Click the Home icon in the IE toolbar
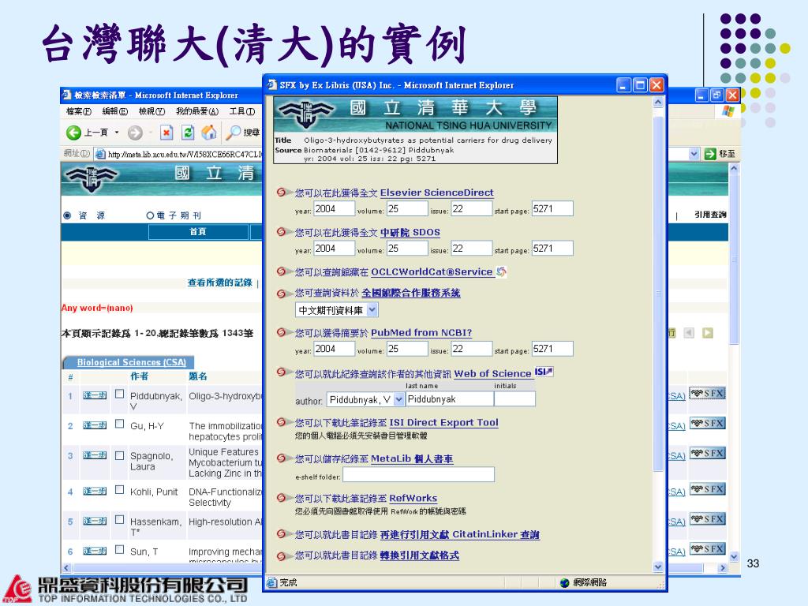The width and height of the screenshot is (808, 606). pyautogui.click(x=208, y=133)
